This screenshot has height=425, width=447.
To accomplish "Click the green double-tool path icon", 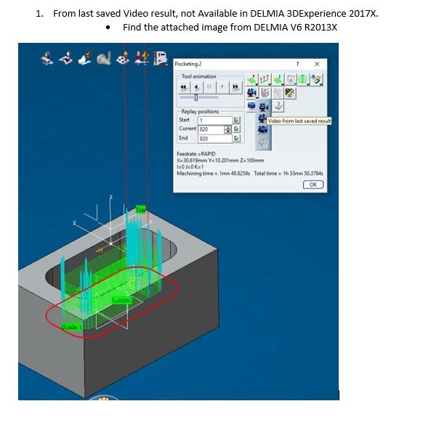I will (x=304, y=79).
